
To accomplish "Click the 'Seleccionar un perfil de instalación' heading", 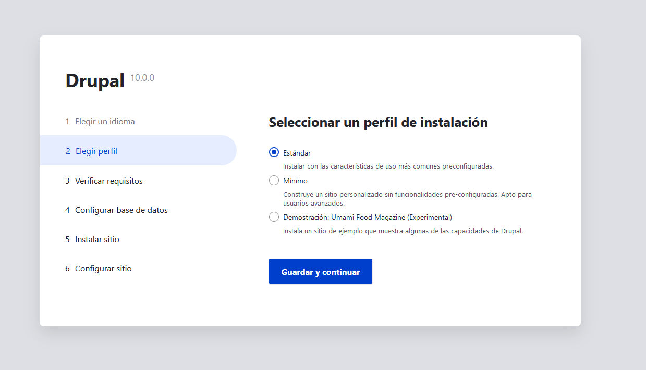I will [x=379, y=122].
